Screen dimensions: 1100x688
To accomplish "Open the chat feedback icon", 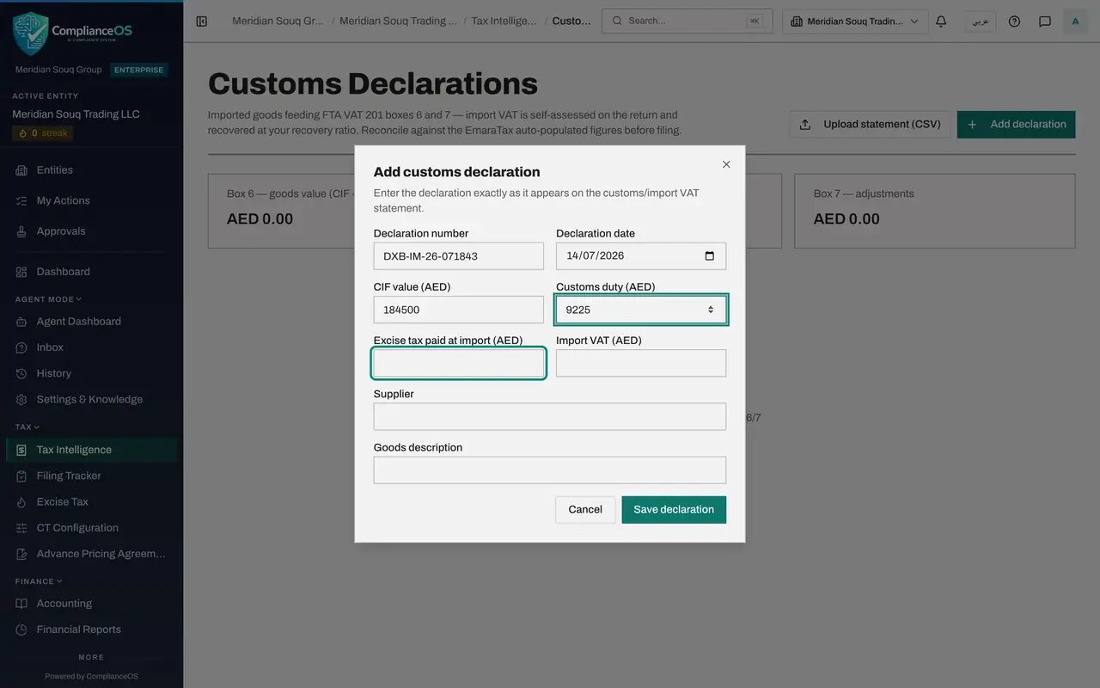I will pyautogui.click(x=1045, y=21).
